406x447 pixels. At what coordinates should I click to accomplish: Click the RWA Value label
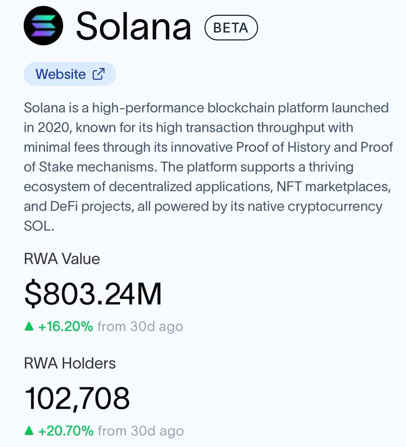tap(62, 259)
